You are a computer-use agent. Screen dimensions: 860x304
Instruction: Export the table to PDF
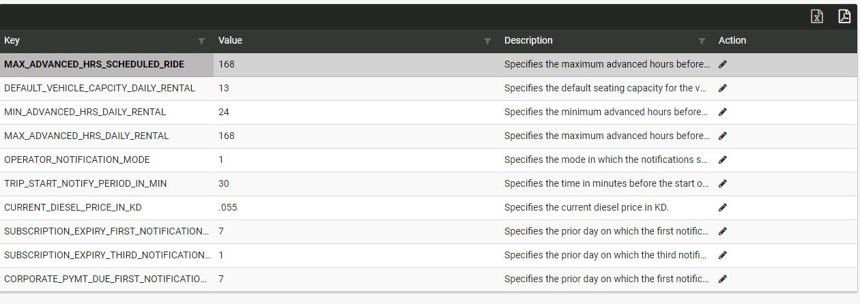844,16
